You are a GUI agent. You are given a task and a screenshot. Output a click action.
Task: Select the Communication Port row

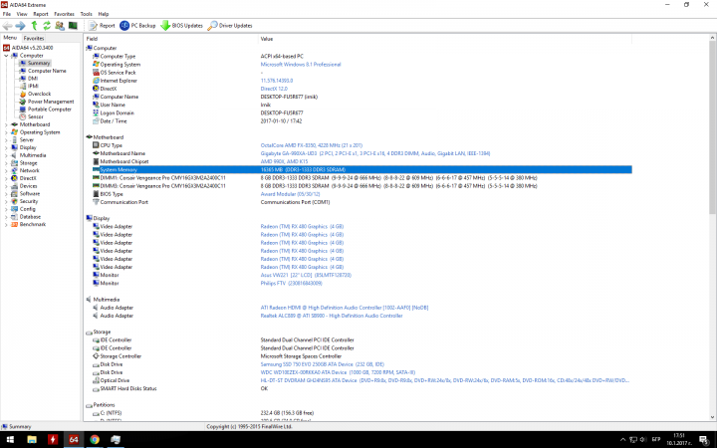[358, 202]
